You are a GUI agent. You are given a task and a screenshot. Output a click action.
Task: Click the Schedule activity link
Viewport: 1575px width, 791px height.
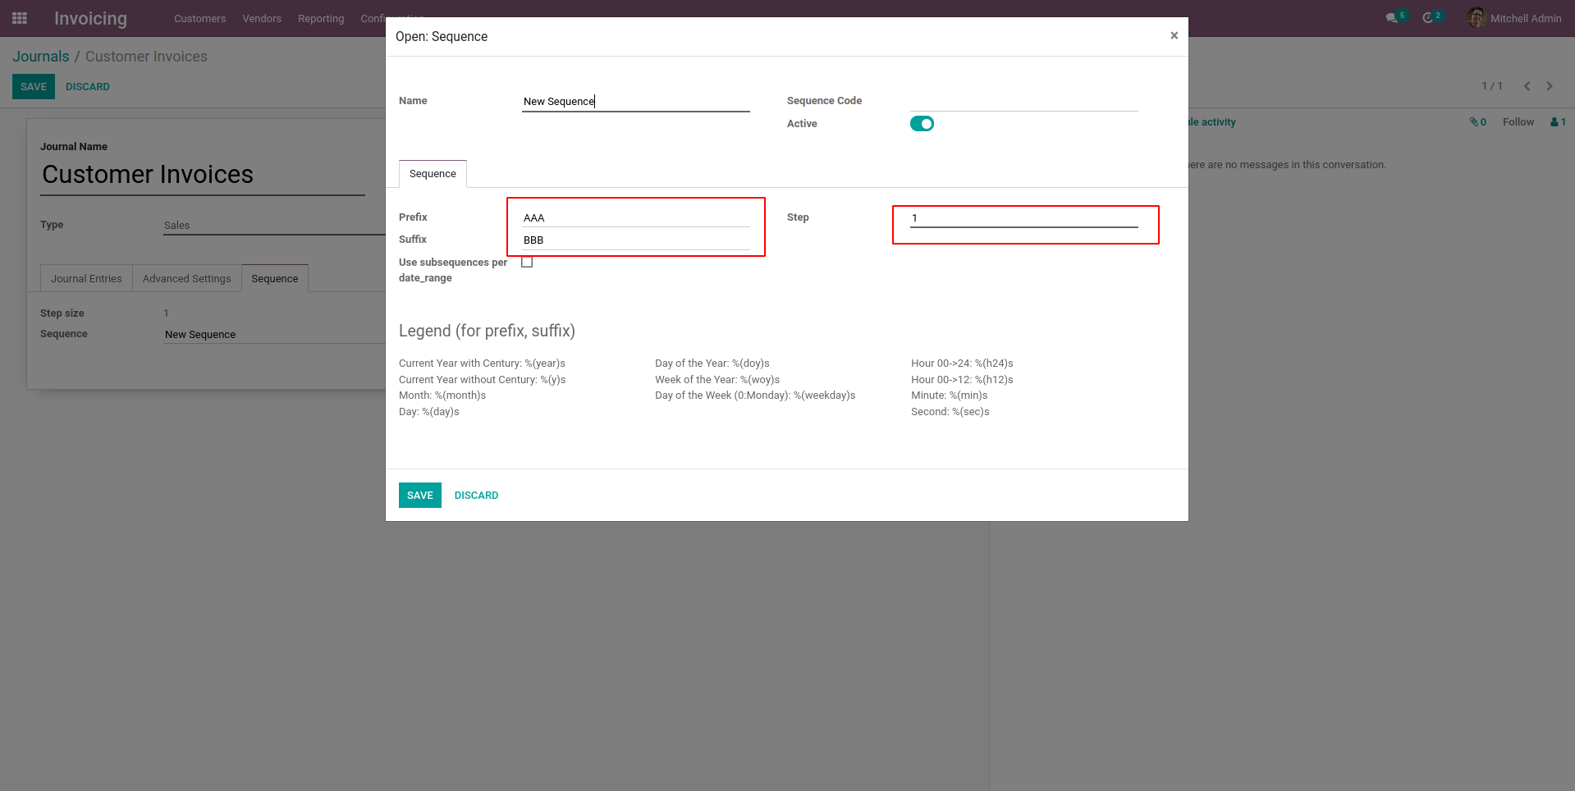point(1211,122)
